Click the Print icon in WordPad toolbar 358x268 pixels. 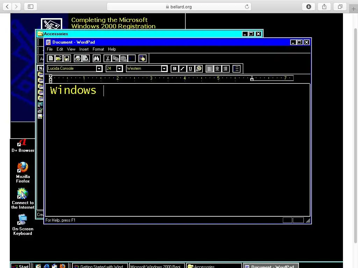(x=78, y=58)
